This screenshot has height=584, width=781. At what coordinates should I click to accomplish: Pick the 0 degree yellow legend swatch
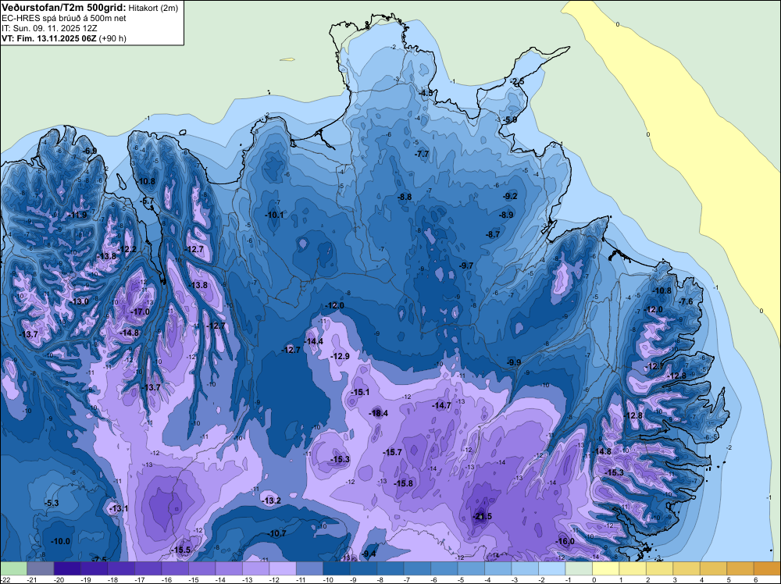(606, 568)
